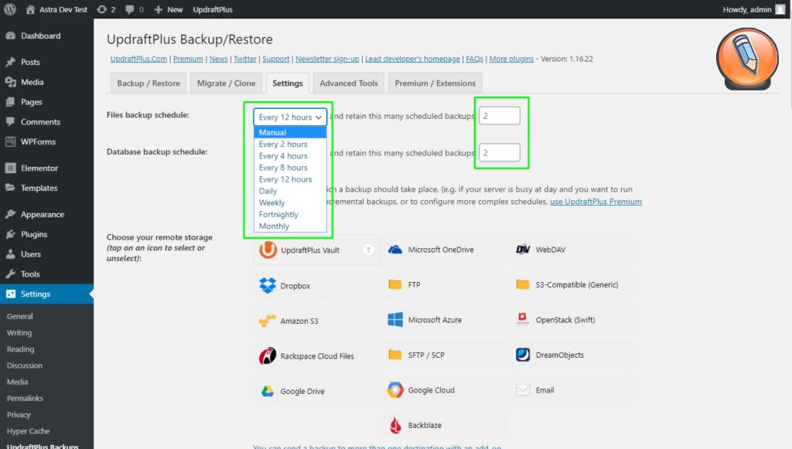Open the Newsletter sign-up link
Viewport: 792px width, 449px height.
pos(327,59)
